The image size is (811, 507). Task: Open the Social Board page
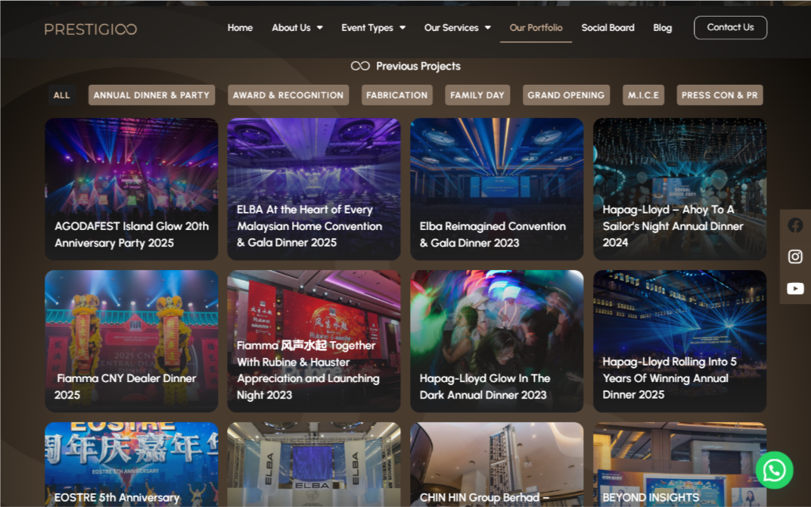(x=607, y=28)
